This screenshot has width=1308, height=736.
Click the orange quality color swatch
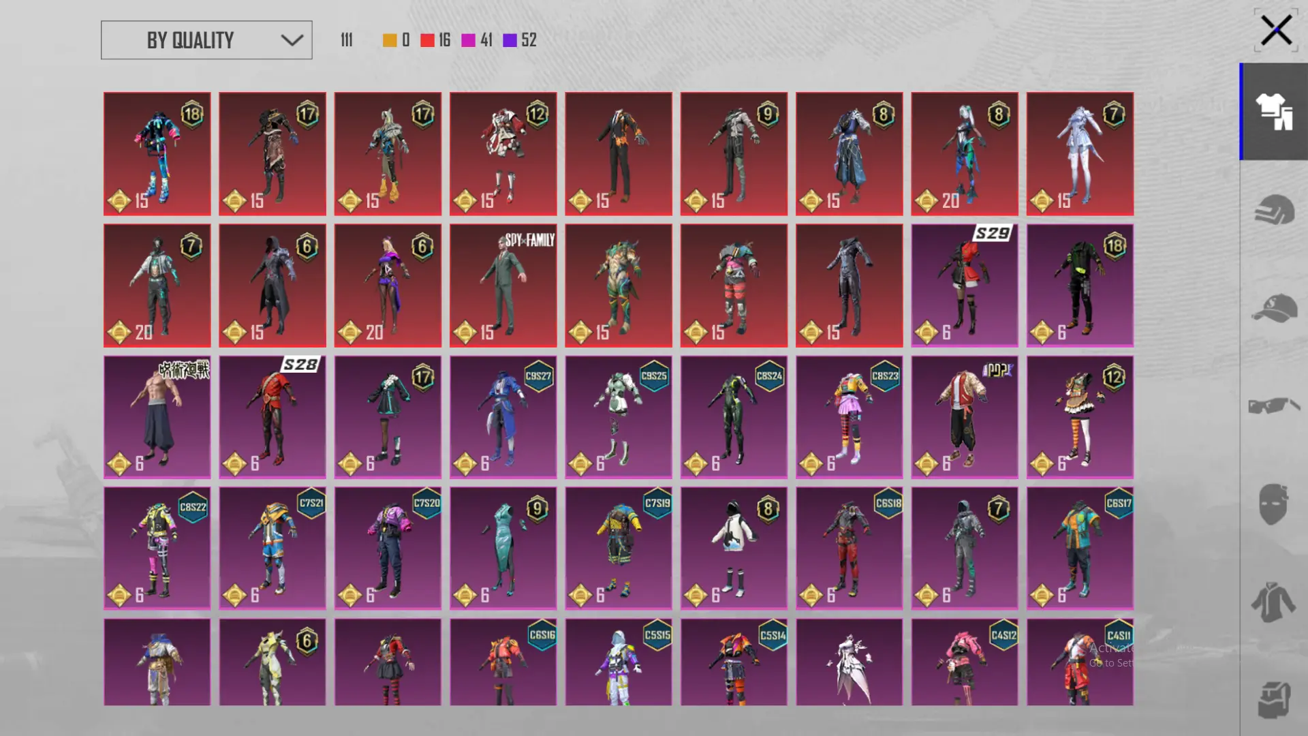[x=390, y=41]
